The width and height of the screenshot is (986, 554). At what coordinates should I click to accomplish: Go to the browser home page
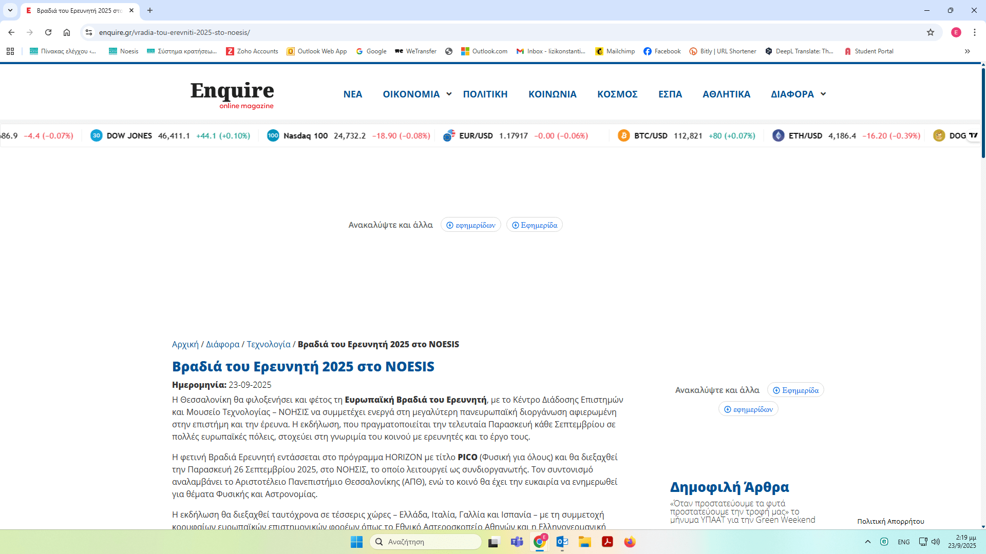click(67, 32)
